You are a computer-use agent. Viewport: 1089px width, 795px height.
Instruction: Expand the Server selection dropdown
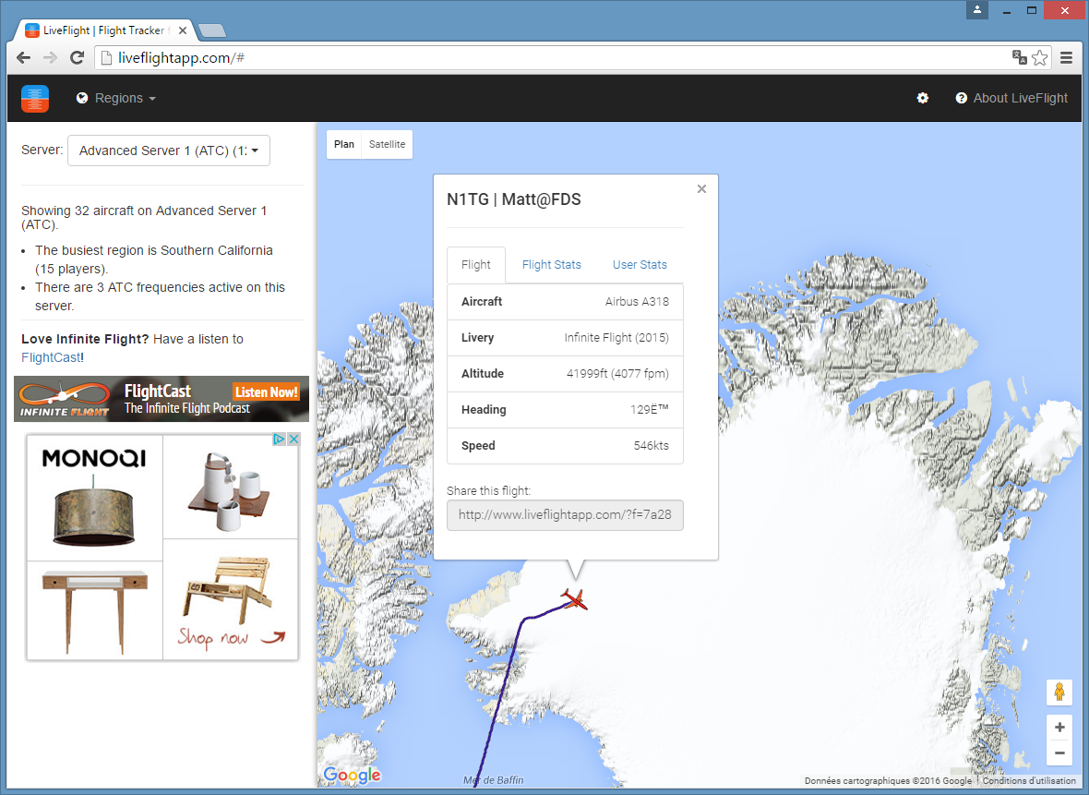(169, 151)
